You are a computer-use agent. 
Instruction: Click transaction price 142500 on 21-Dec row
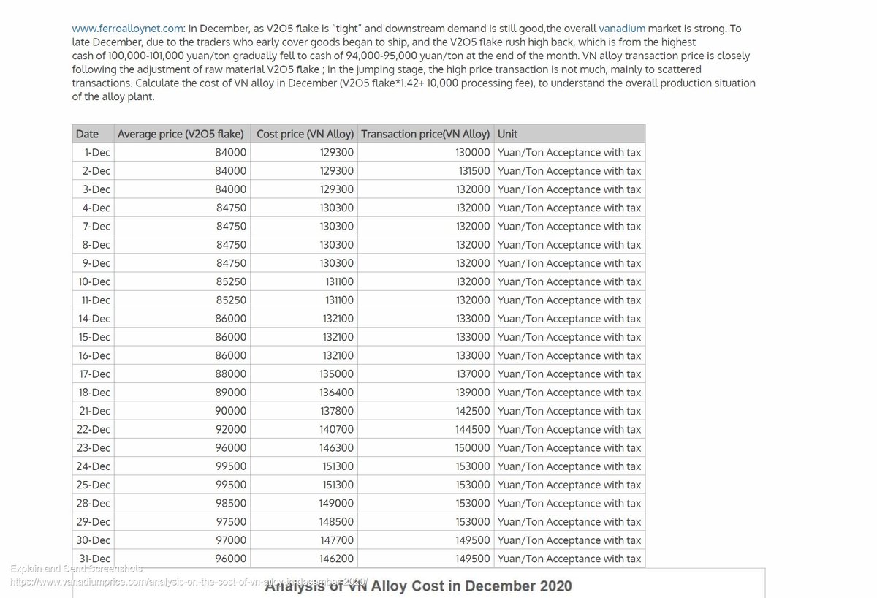tap(472, 410)
